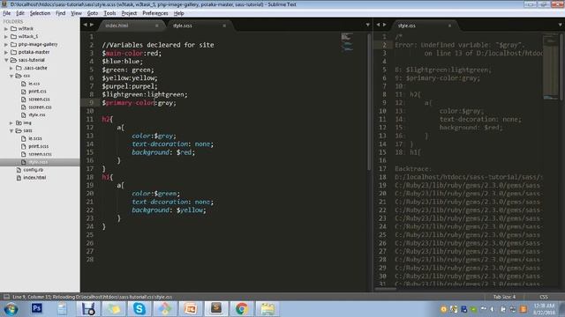Image resolution: width=565 pixels, height=317 pixels.
Task: Click the right editor minimap
Action: point(550,67)
